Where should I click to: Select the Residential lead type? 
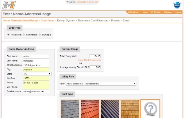(x=8, y=35)
